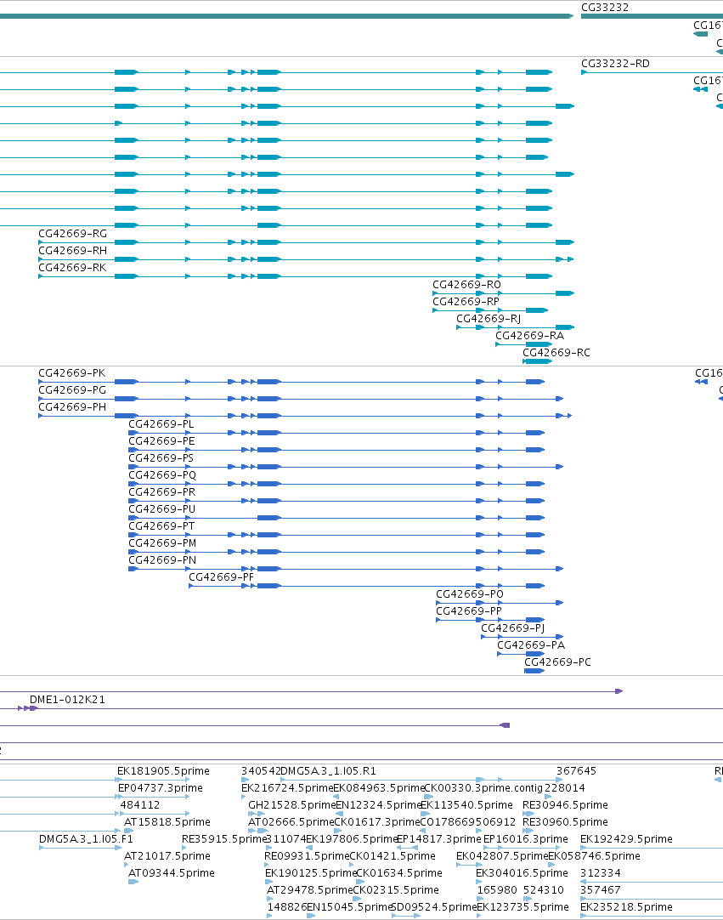The image size is (723, 920).
Task: Select EST EK113540.5prime label
Action: (x=466, y=805)
